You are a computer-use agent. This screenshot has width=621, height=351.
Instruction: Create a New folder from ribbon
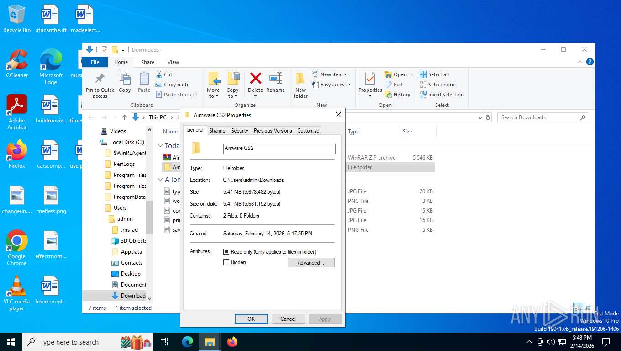click(x=300, y=85)
